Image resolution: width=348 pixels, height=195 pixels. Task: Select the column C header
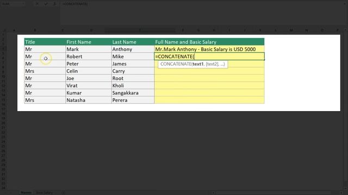63,30
